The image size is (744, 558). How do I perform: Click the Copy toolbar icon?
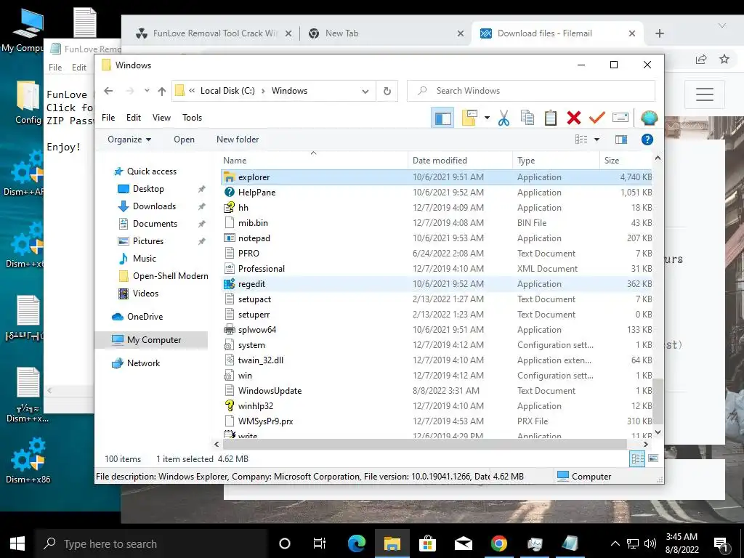tap(527, 118)
